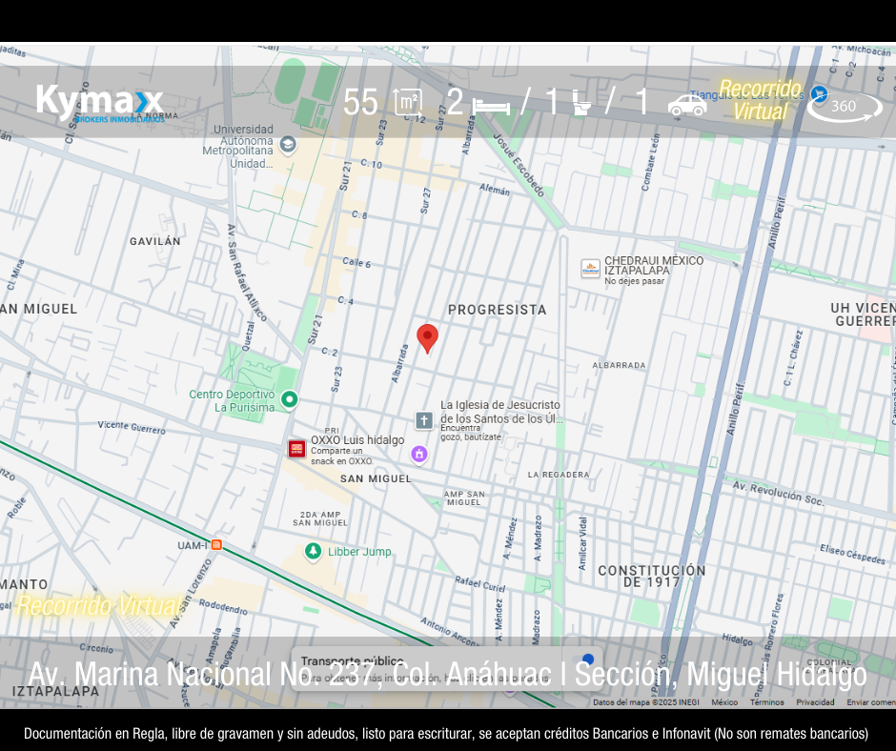Click the Calle 6 street label
The height and width of the screenshot is (751, 896).
tap(356, 262)
